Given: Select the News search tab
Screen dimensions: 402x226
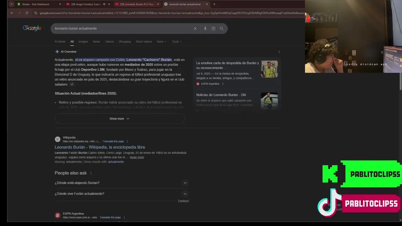Looking at the screenshot, I should click(96, 41).
